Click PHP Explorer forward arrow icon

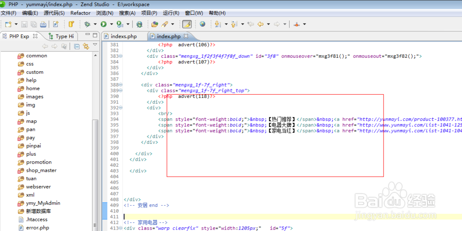click(x=55, y=46)
